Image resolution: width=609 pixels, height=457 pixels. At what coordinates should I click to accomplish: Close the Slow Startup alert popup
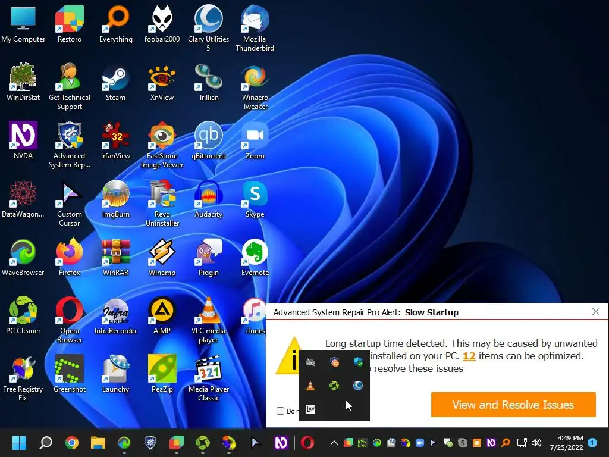tap(596, 312)
